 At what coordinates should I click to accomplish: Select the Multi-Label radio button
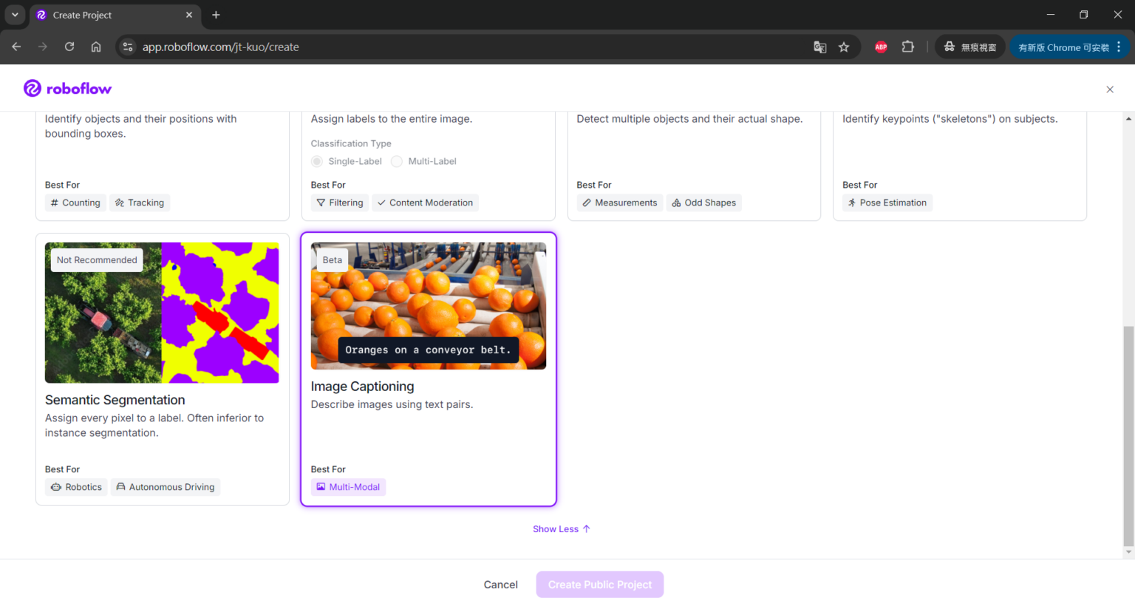pos(397,161)
